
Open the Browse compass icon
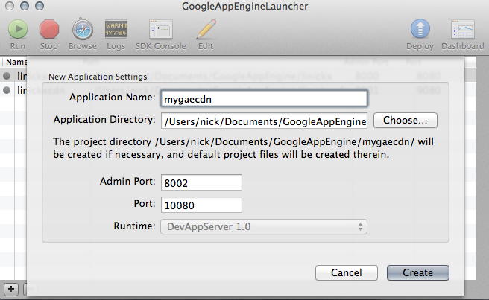point(83,30)
